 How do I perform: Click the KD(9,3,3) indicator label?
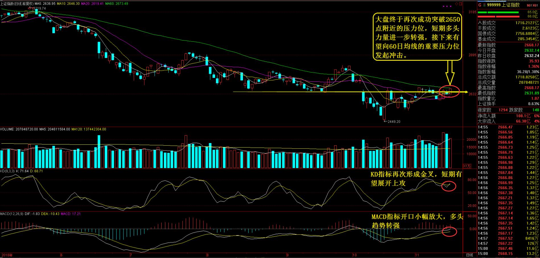tap(7, 171)
